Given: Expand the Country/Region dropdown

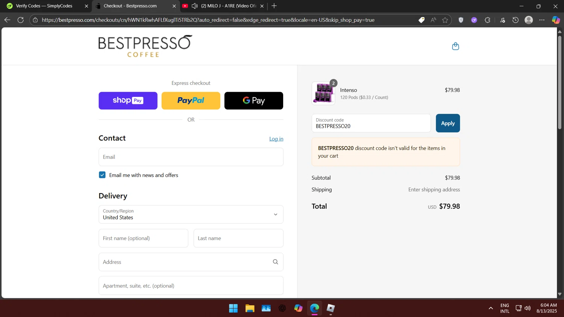Looking at the screenshot, I should tap(191, 214).
